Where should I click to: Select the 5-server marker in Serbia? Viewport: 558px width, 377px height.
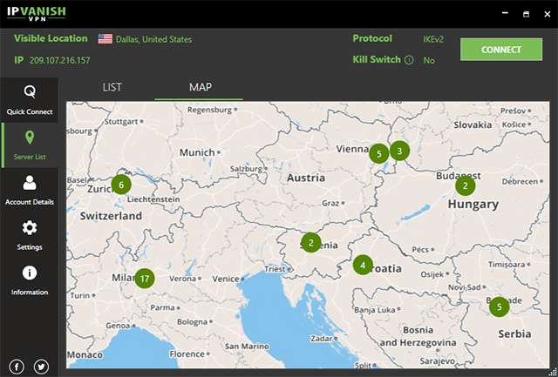(498, 306)
